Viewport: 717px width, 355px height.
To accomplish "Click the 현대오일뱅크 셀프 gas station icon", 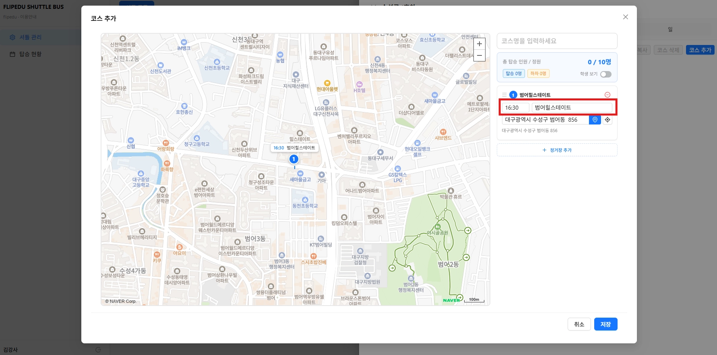I will [417, 143].
